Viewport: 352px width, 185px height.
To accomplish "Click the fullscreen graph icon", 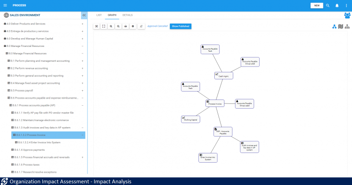I will pyautogui.click(x=103, y=26).
